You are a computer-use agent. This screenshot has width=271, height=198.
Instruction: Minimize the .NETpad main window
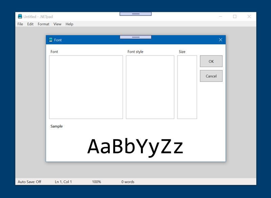(x=220, y=17)
